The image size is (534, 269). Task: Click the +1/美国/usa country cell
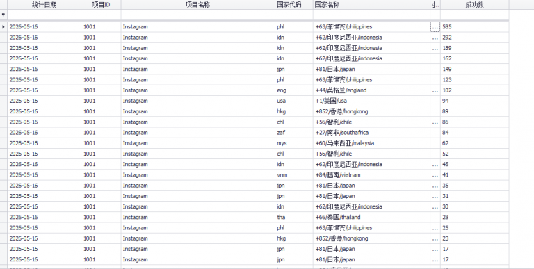click(371, 101)
